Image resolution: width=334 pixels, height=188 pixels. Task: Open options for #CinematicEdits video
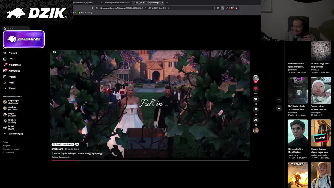click(x=307, y=149)
